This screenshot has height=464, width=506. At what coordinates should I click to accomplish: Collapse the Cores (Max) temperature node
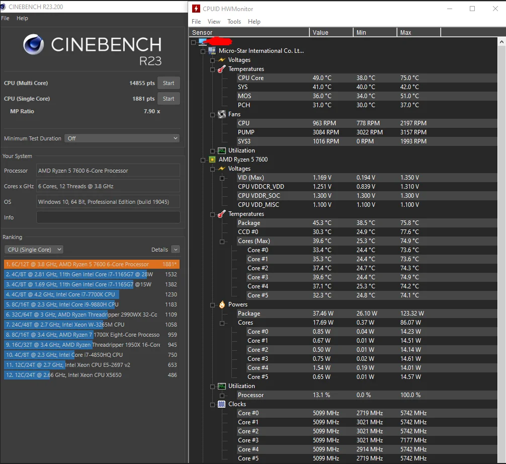[x=222, y=241]
